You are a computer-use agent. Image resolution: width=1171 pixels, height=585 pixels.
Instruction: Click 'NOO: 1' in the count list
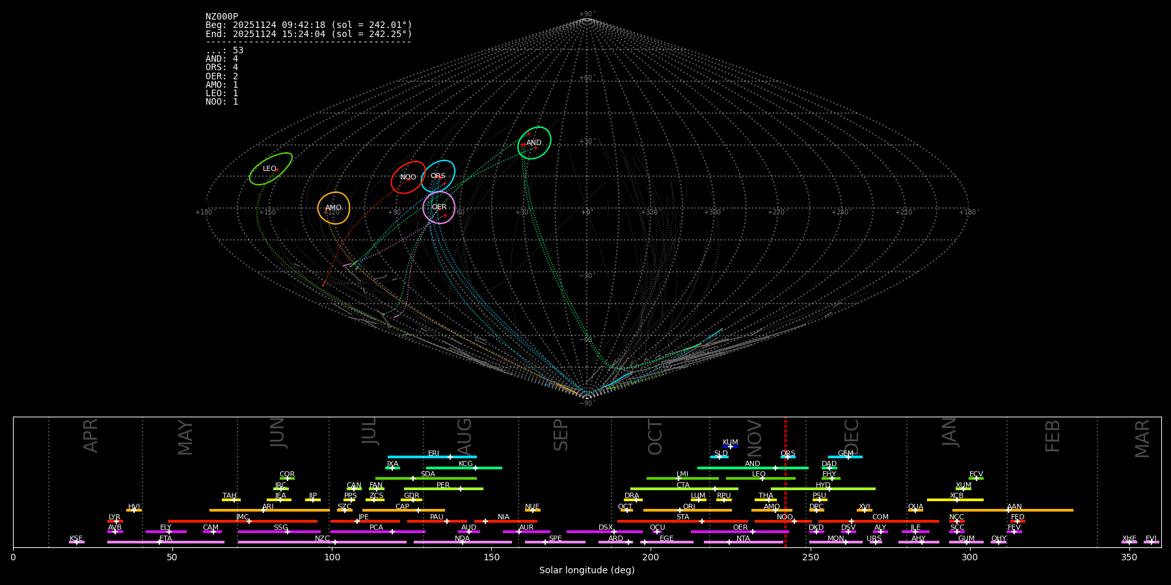pos(222,102)
